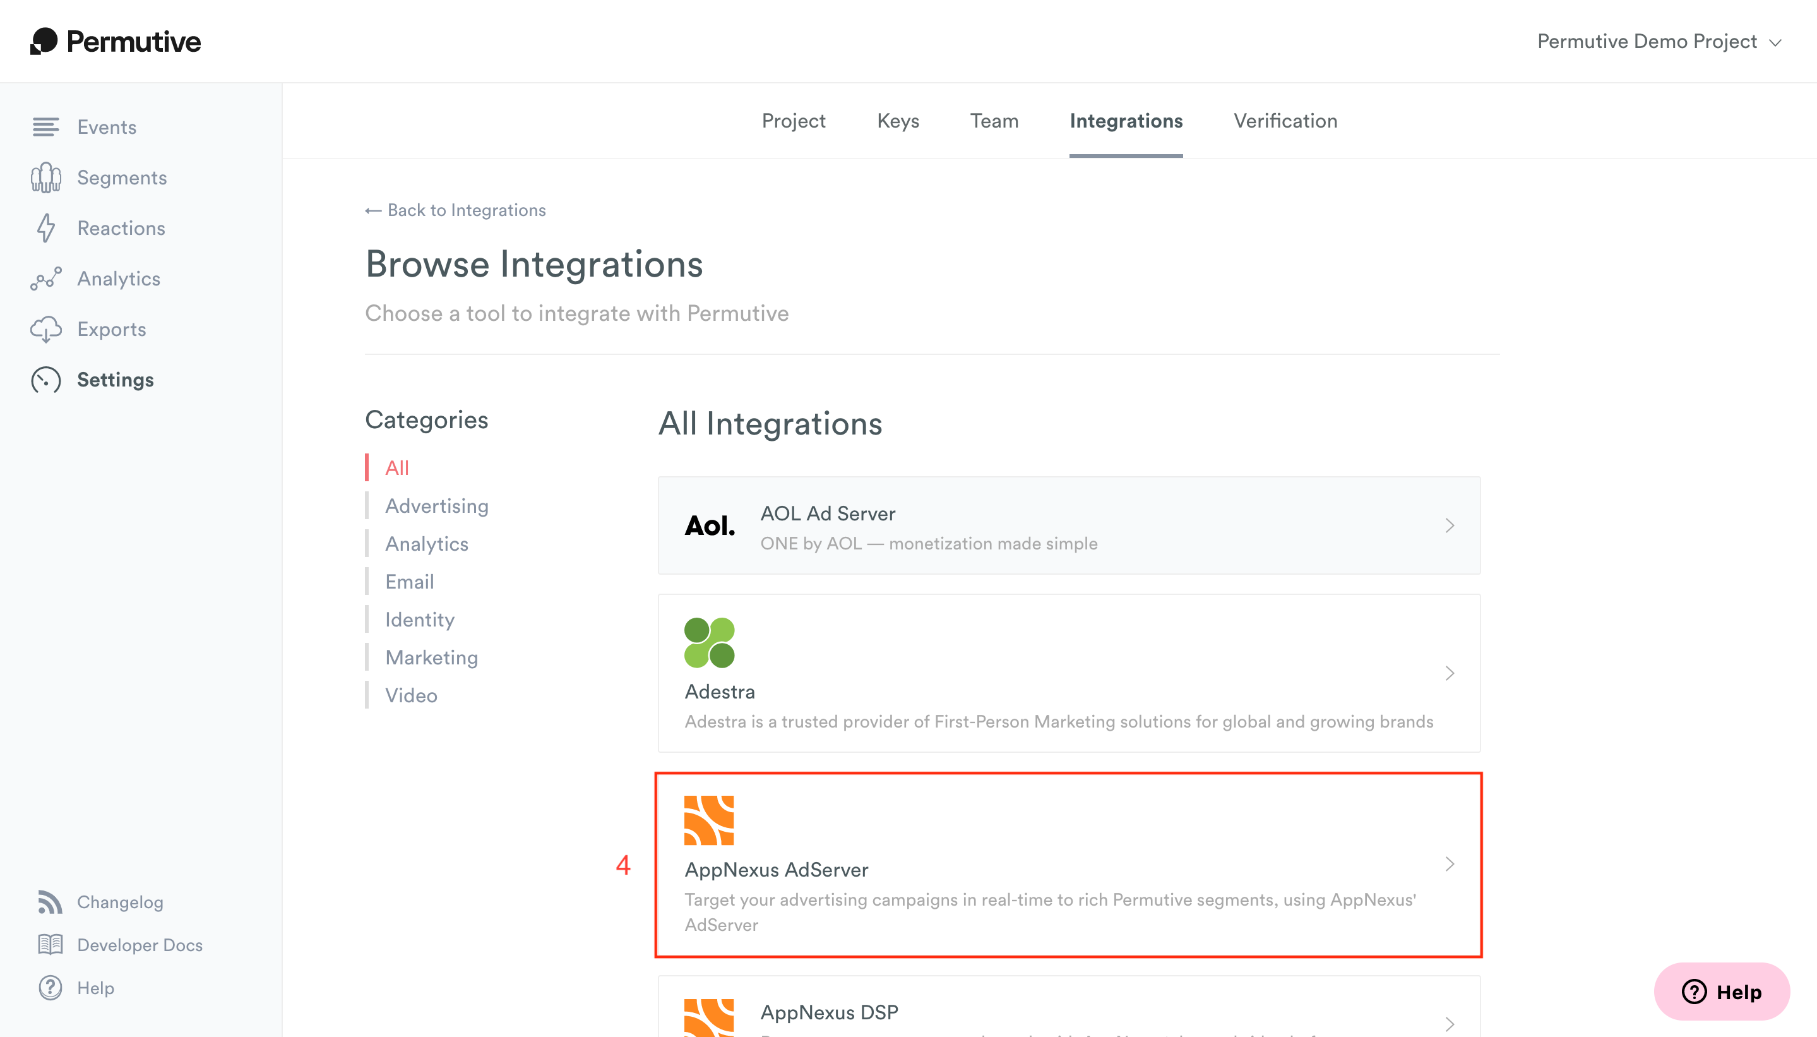Click the Adestra integration name
This screenshot has width=1817, height=1037.
click(x=719, y=692)
